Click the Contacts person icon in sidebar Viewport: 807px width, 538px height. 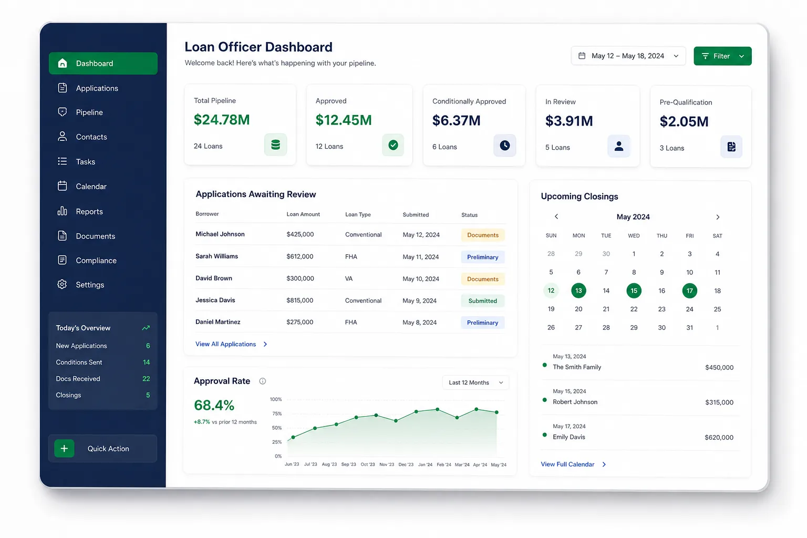[63, 137]
